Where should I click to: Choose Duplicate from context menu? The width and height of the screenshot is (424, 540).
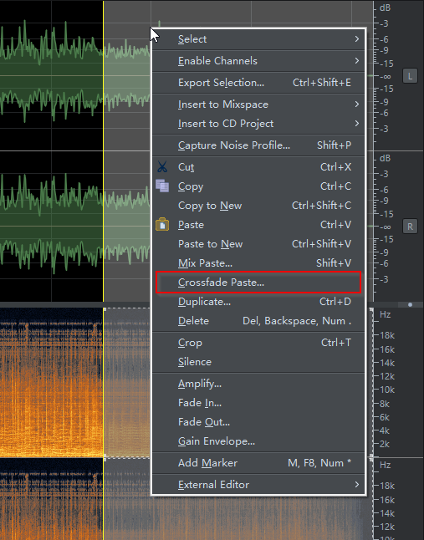pos(258,302)
